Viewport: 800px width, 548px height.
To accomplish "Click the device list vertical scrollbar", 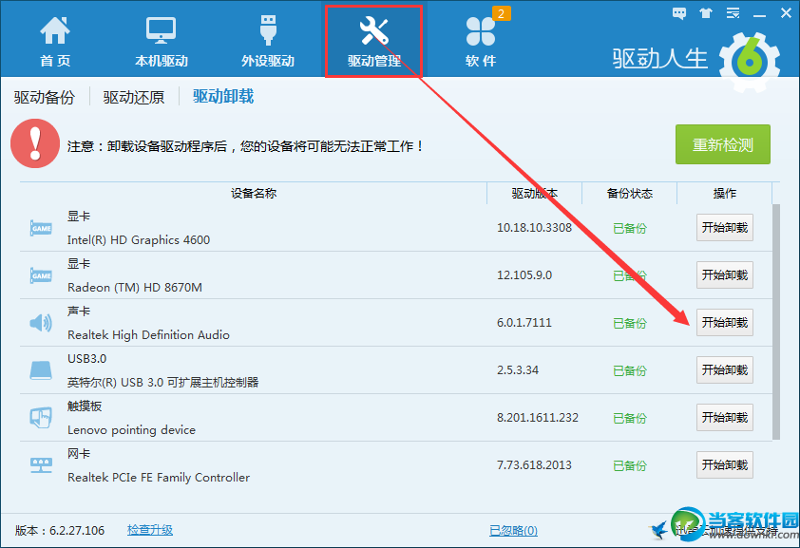I will pyautogui.click(x=776, y=321).
